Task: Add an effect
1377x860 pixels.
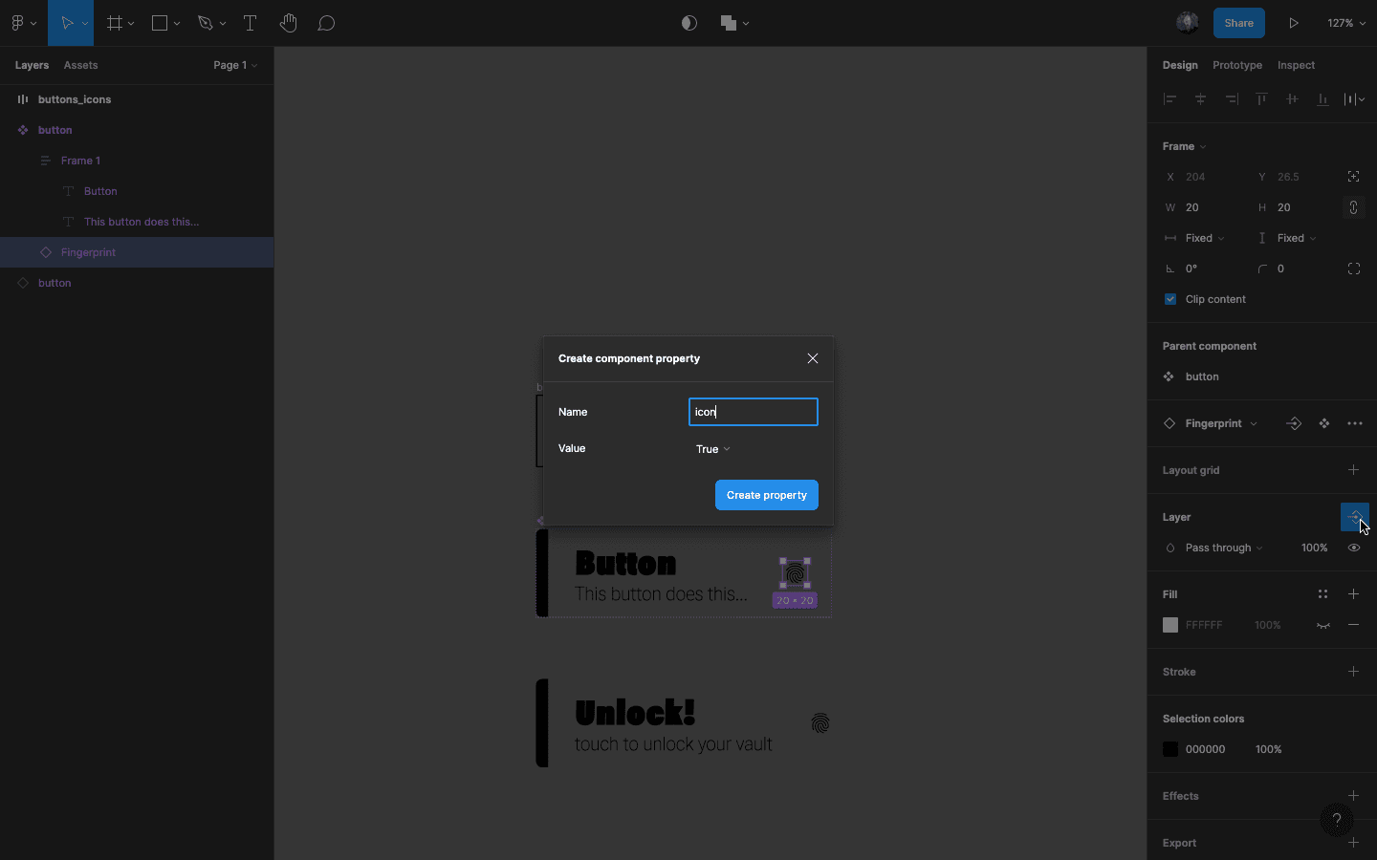Action: click(x=1353, y=796)
